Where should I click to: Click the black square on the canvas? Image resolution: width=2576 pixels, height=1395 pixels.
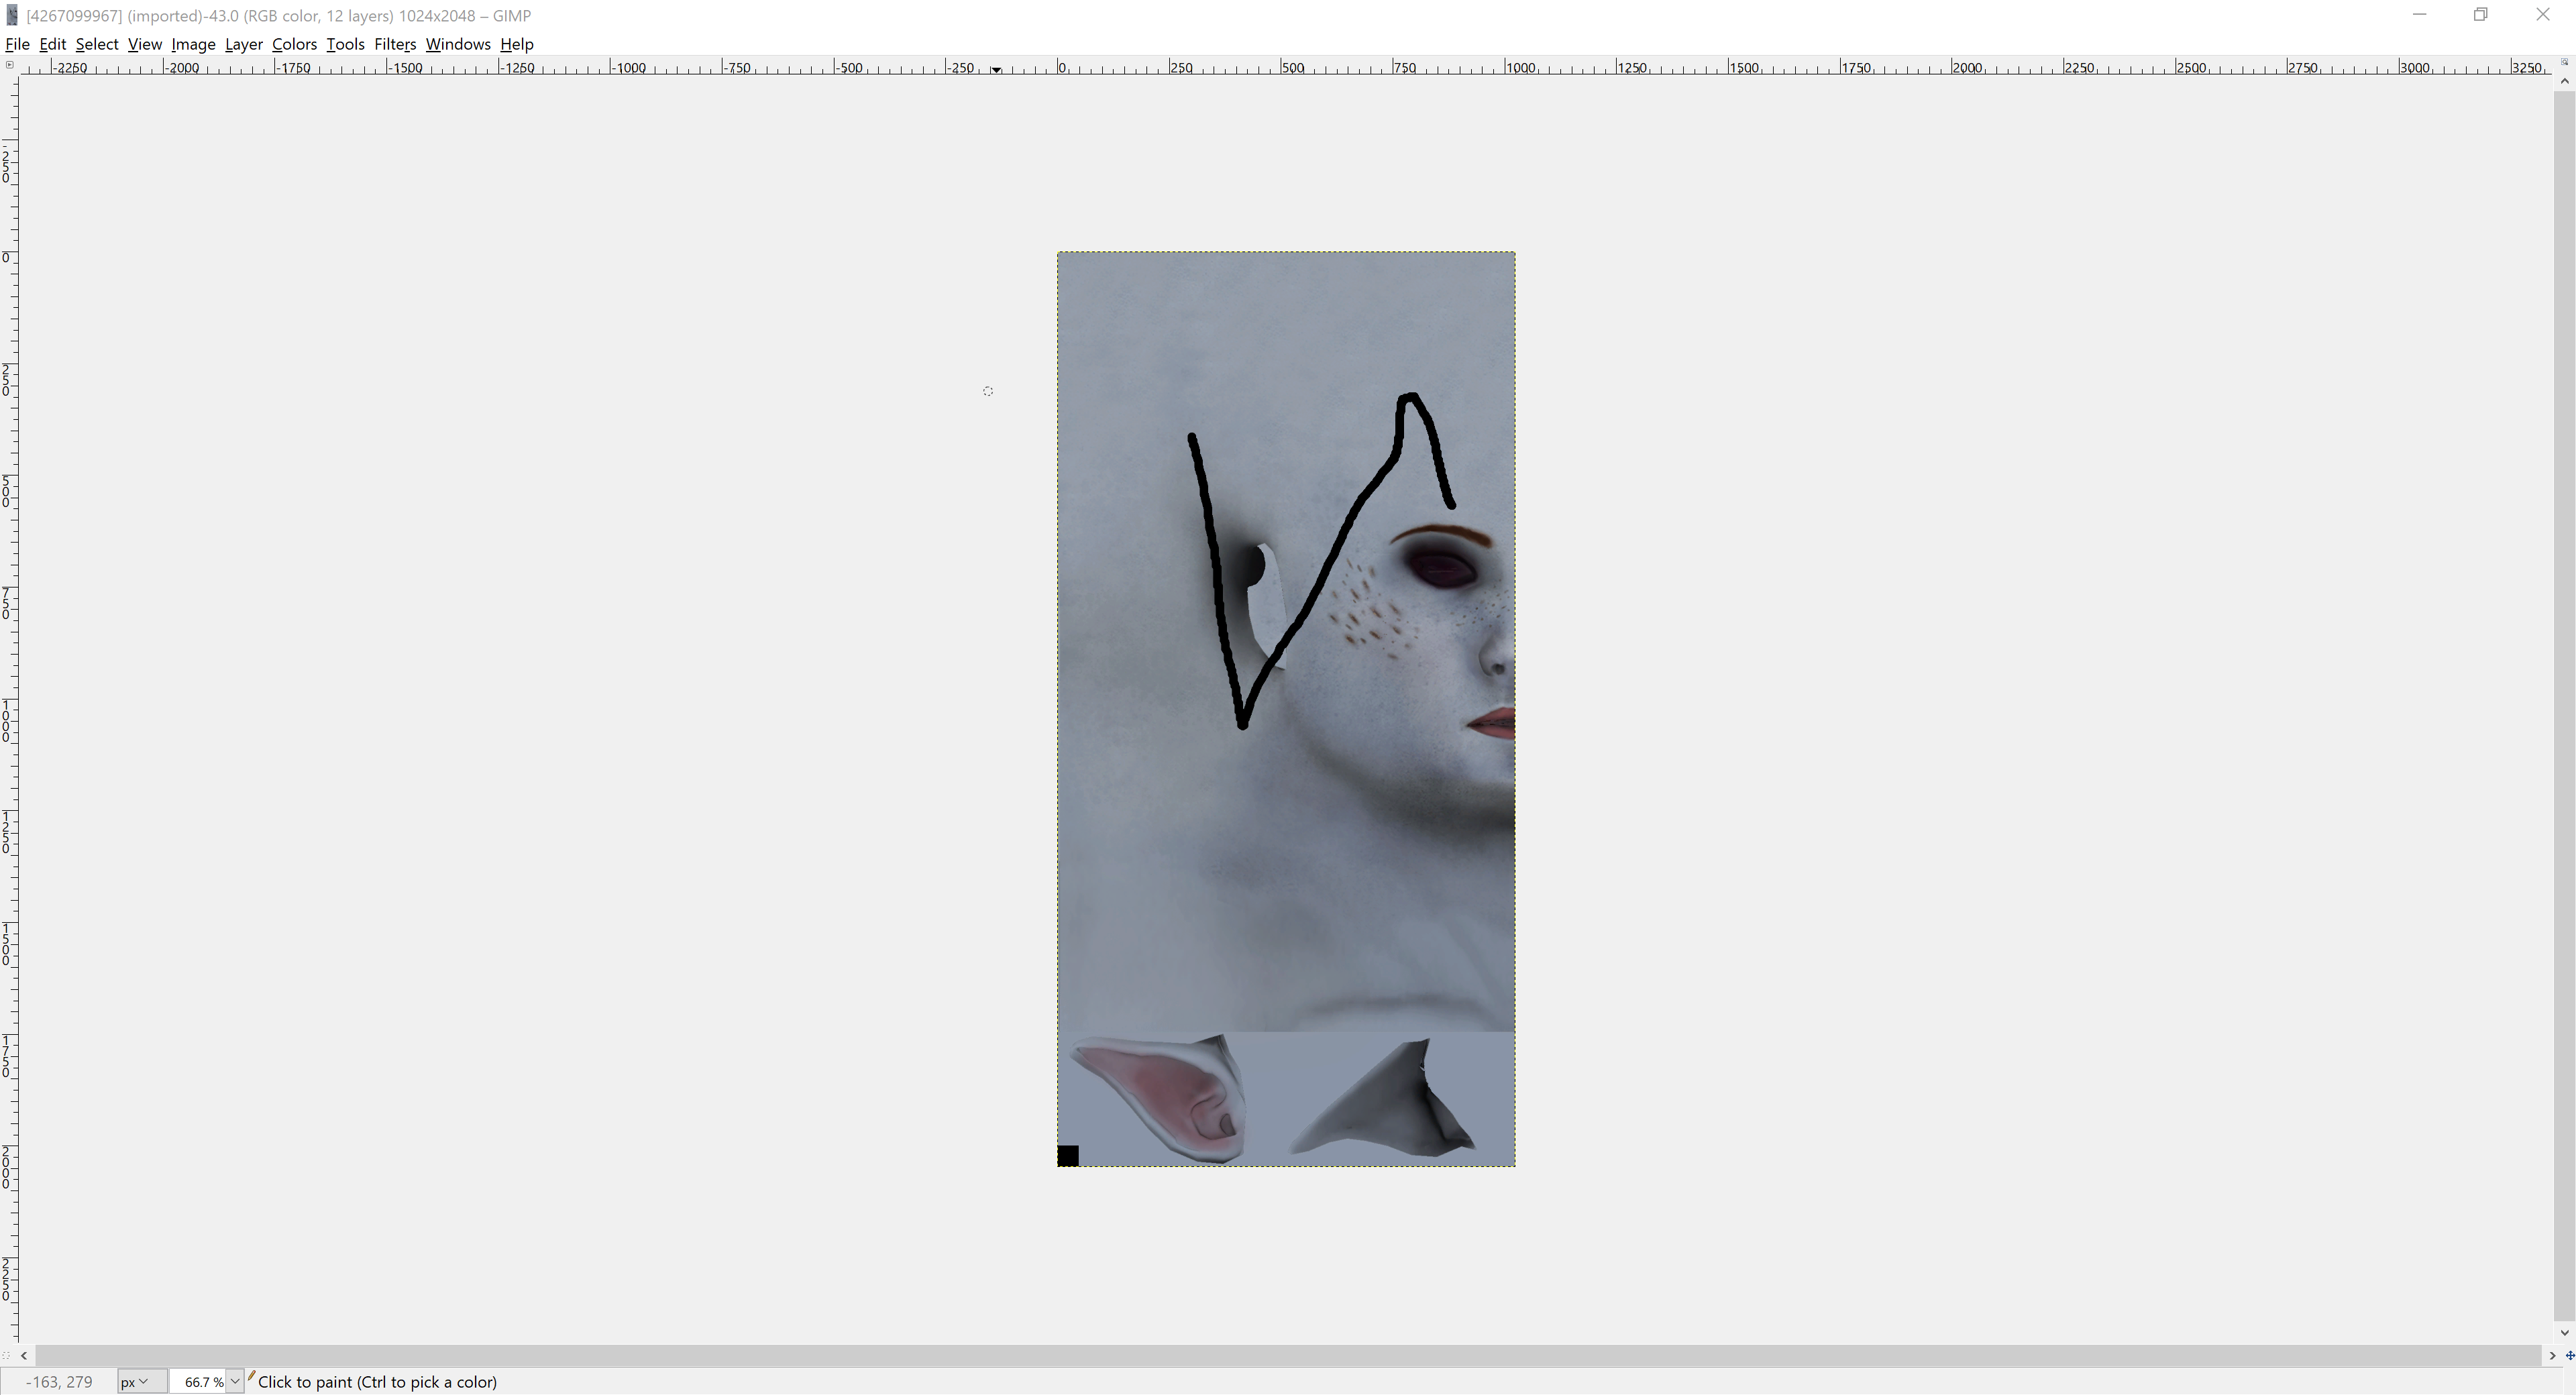[x=1068, y=1156]
